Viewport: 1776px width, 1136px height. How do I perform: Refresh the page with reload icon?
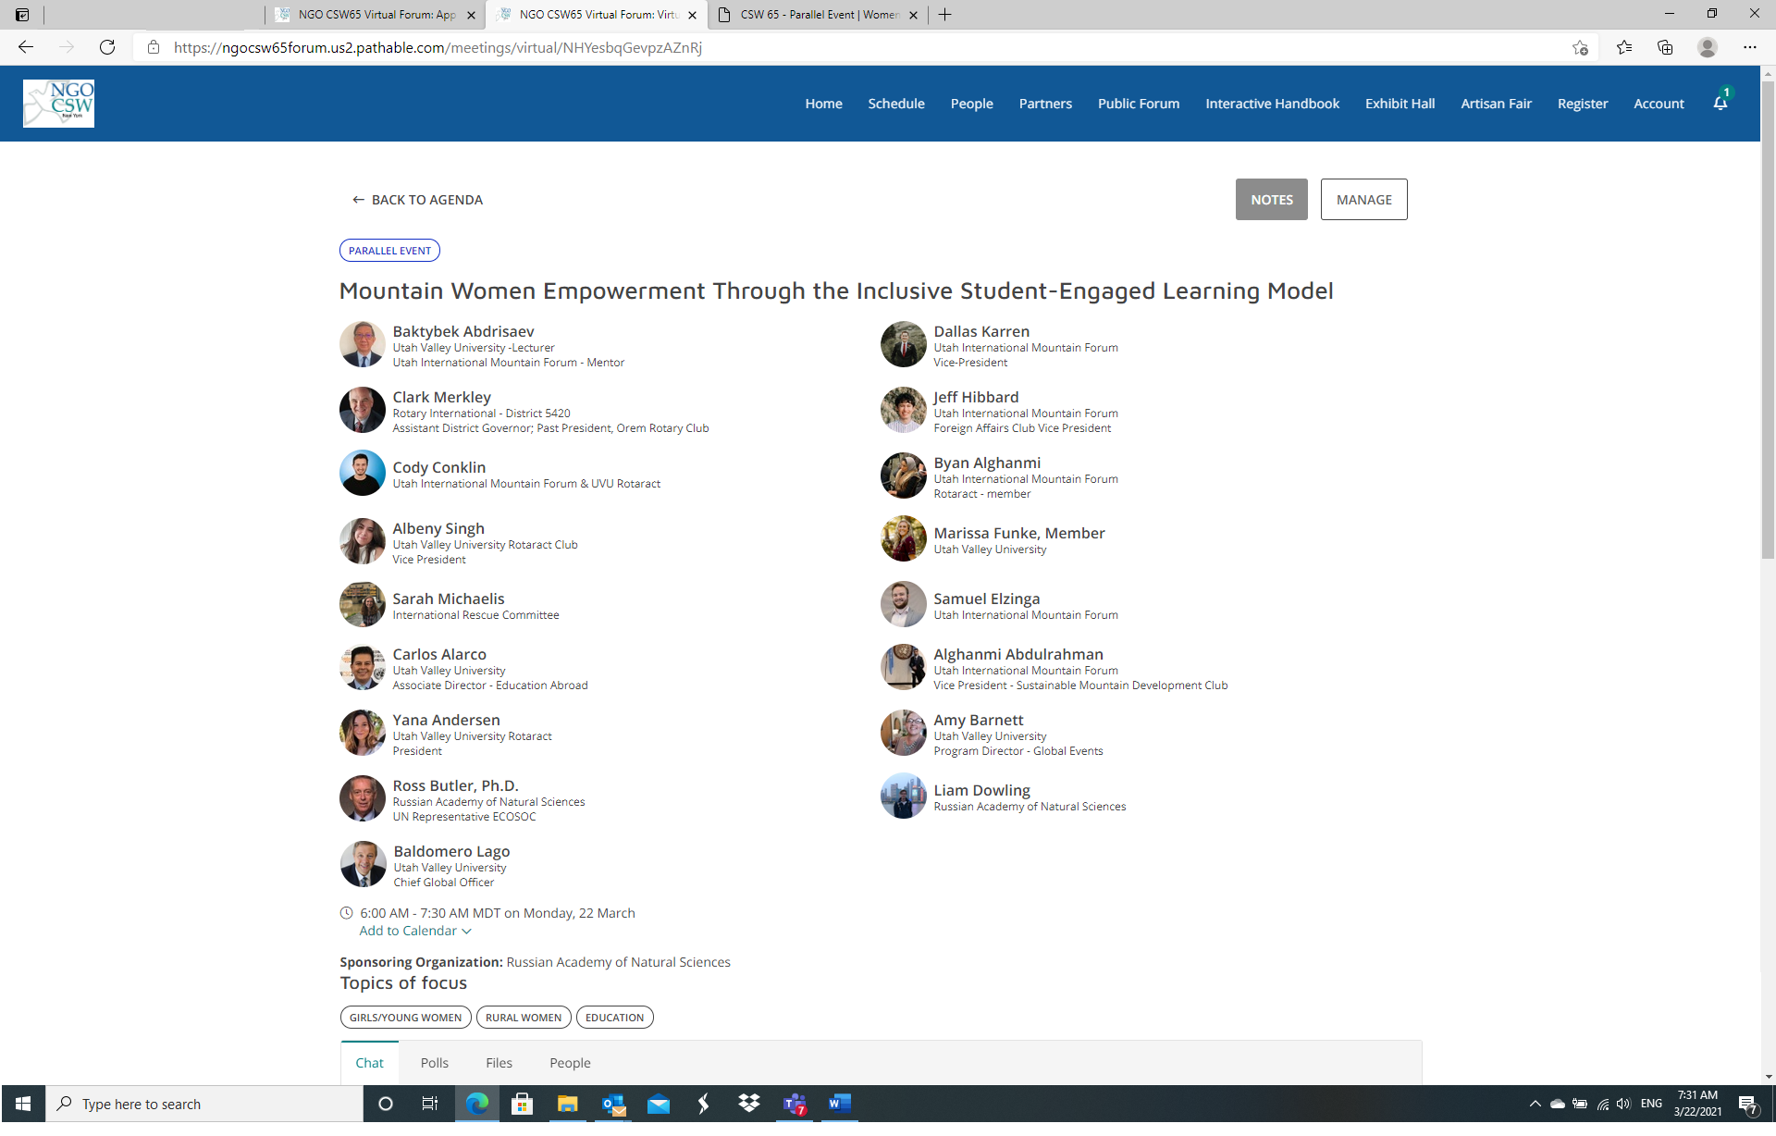107,47
